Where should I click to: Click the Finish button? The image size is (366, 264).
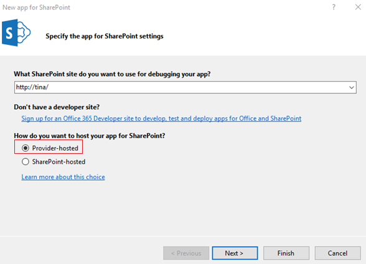click(x=286, y=253)
